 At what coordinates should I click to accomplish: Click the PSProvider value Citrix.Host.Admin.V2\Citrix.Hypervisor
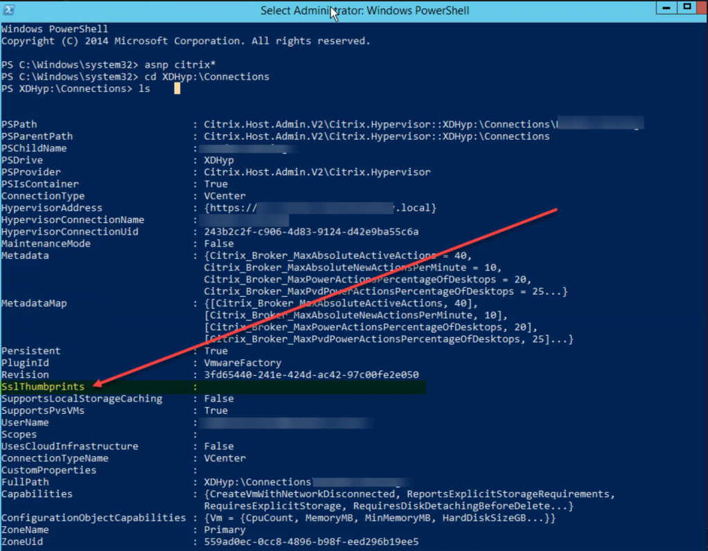pyautogui.click(x=317, y=172)
